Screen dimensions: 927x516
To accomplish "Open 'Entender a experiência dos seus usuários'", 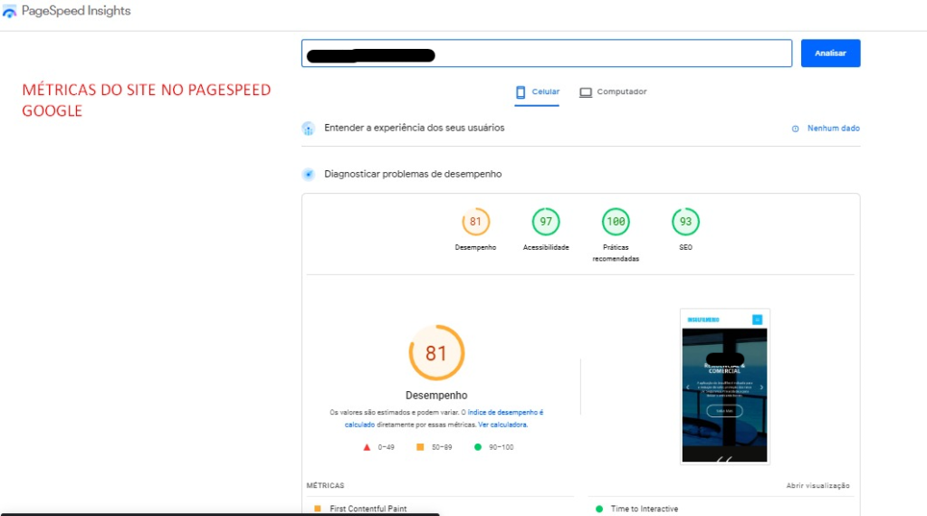I will pyautogui.click(x=414, y=128).
